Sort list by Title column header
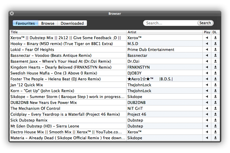The image size is (230, 153). click(x=68, y=32)
